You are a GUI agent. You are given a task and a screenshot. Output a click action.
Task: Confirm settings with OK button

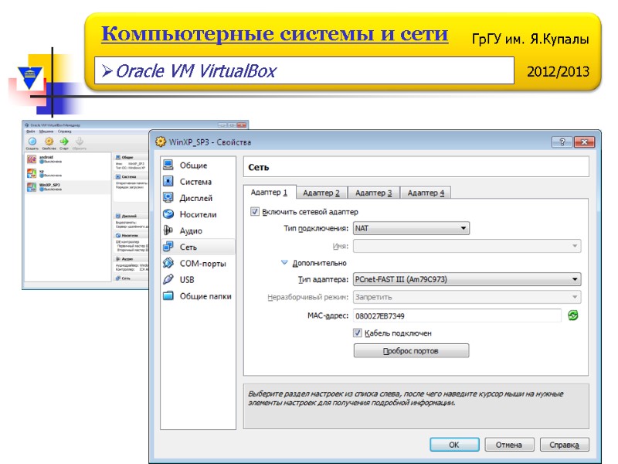pyautogui.click(x=454, y=445)
